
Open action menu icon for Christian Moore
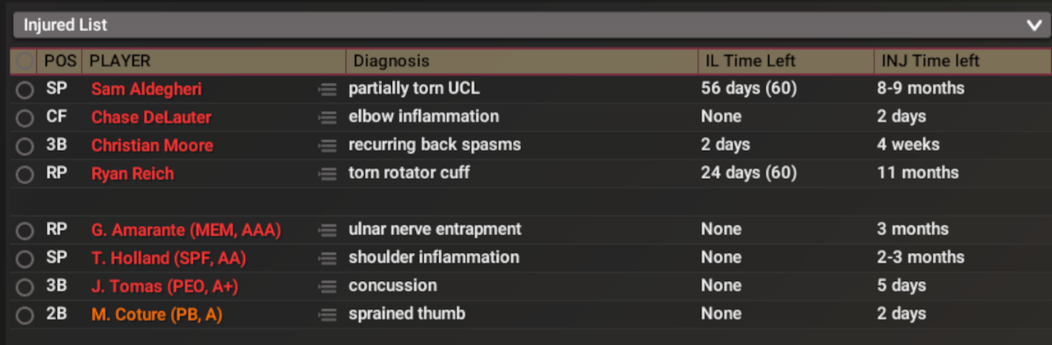(x=327, y=145)
